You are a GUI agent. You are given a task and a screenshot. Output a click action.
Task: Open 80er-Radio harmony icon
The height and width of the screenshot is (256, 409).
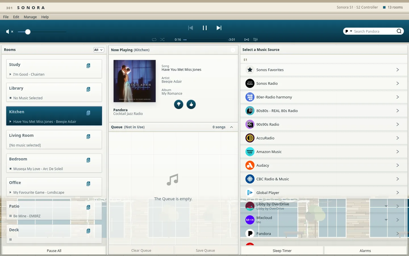pyautogui.click(x=250, y=97)
